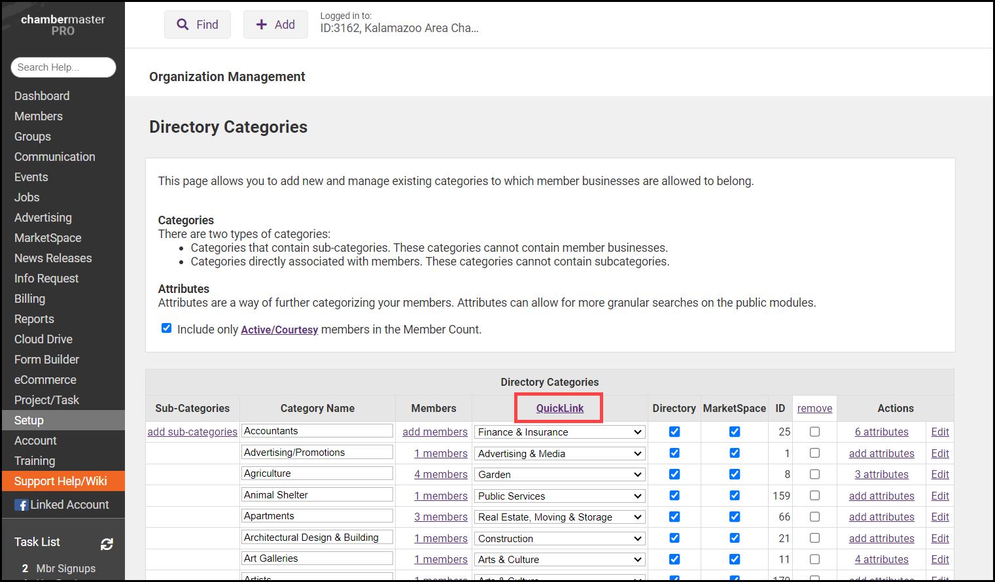Open the 6 attributes link for Accountants
995x582 pixels.
coord(881,432)
